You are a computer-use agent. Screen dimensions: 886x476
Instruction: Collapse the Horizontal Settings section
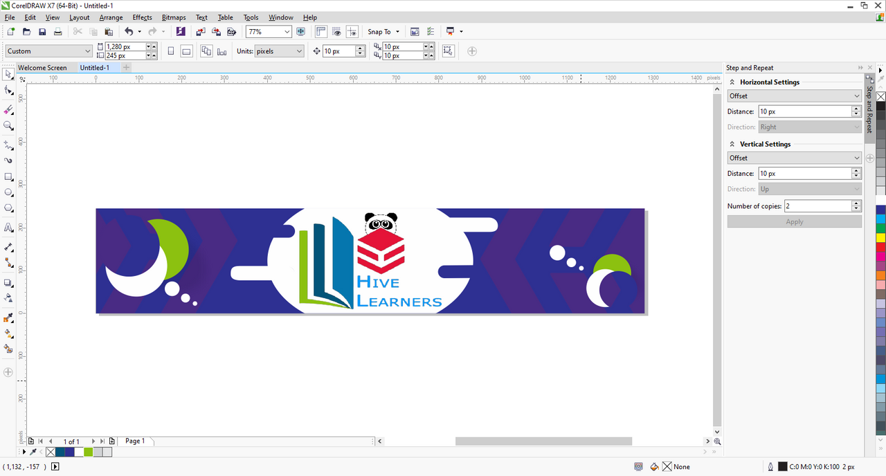[732, 82]
